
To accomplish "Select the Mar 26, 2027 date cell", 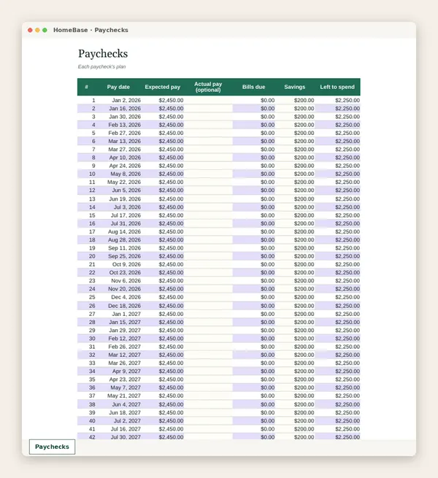I will (119, 363).
